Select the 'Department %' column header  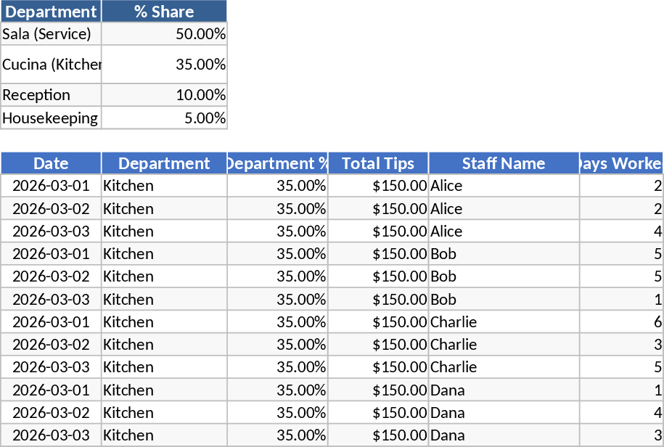coord(277,163)
